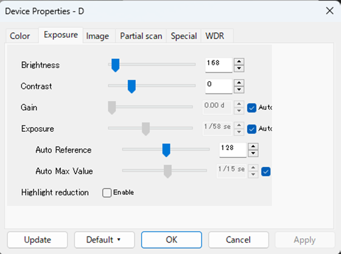Confirm settings with the OK button
The width and height of the screenshot is (341, 254).
coord(172,240)
